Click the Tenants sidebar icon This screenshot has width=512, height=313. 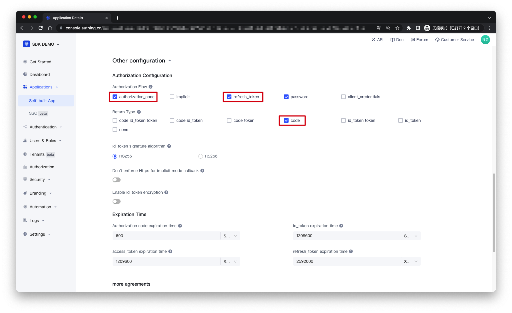coord(25,154)
